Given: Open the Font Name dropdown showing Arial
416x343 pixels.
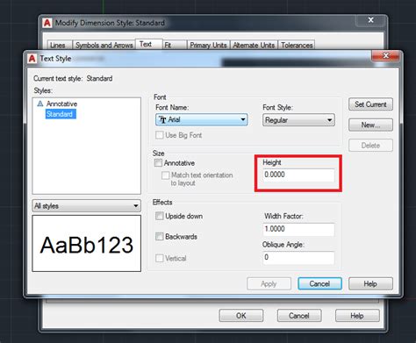Looking at the screenshot, I should (202, 119).
